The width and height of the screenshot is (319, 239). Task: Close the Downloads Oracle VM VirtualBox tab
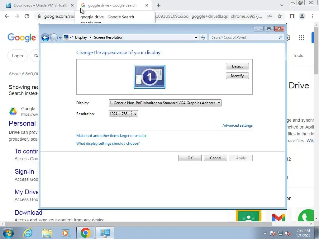click(x=72, y=5)
